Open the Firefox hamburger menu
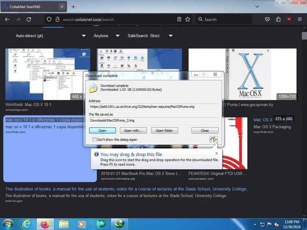Viewport: 307px width, 230px height. (x=300, y=19)
